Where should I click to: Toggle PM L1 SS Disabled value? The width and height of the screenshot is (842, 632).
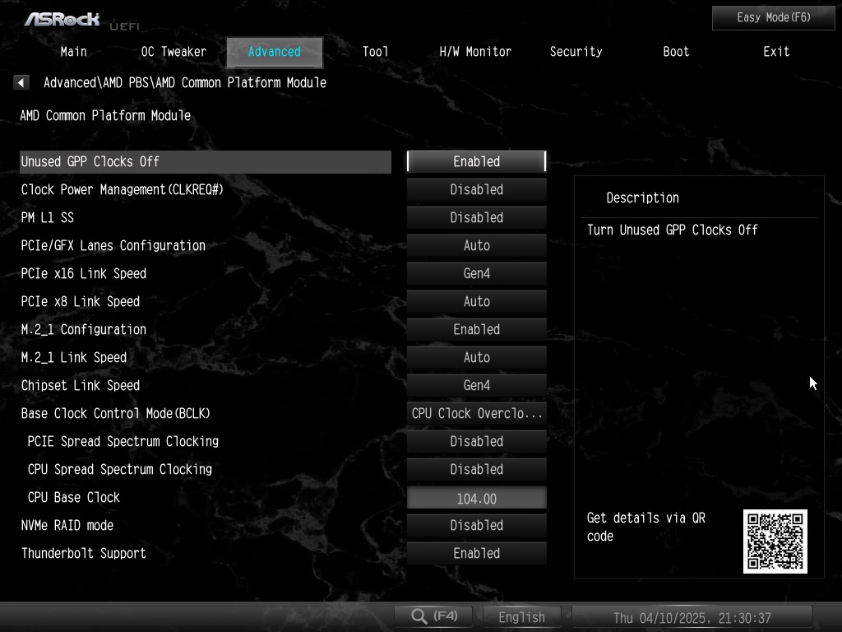coord(476,217)
